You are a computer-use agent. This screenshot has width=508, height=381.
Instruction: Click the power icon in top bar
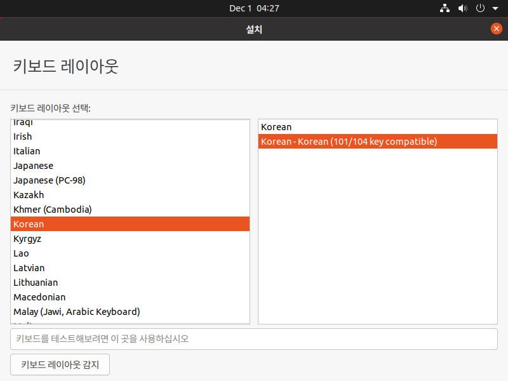(x=480, y=8)
